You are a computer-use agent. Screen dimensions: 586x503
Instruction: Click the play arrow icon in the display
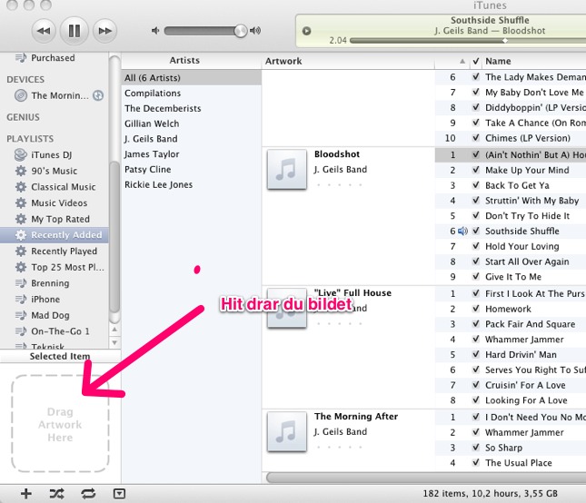306,31
